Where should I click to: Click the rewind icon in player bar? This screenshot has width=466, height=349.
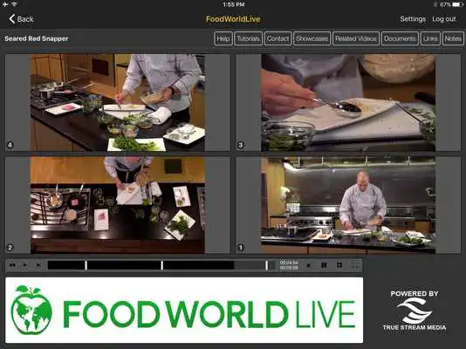pos(12,265)
